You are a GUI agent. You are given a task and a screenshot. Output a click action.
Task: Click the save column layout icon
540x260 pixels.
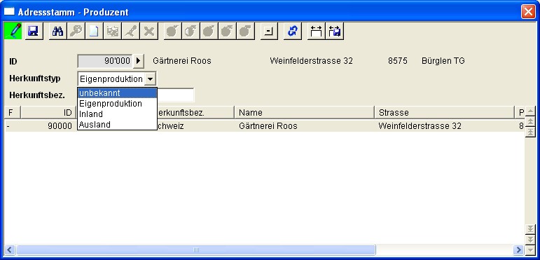(x=334, y=32)
